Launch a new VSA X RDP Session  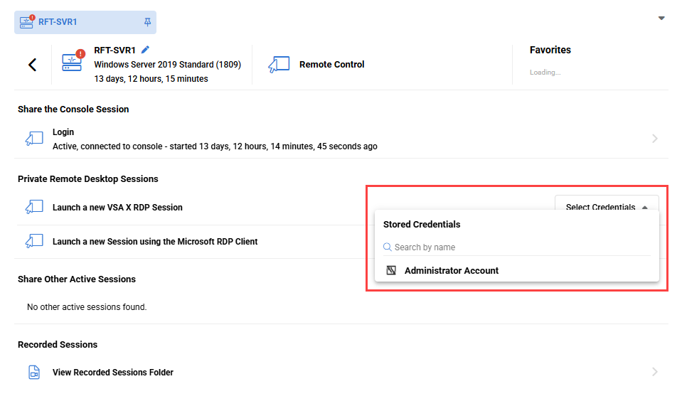[117, 208]
